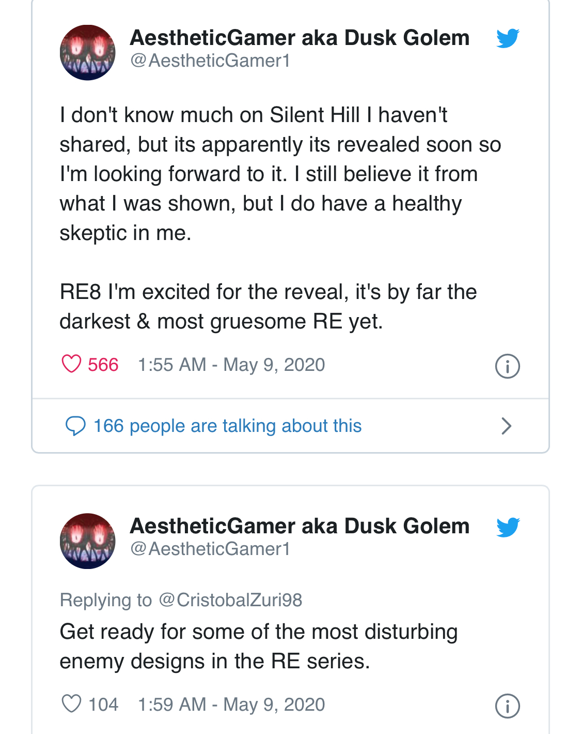Image resolution: width=581 pixels, height=734 pixels.
Task: Click Twitter bird icon on second tweet
Action: tap(508, 527)
